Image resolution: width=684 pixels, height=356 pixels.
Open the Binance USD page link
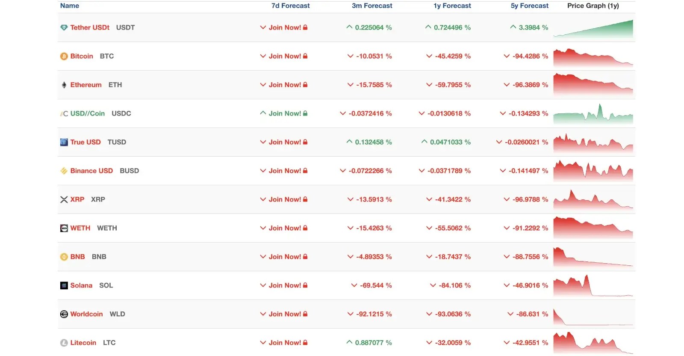click(91, 171)
